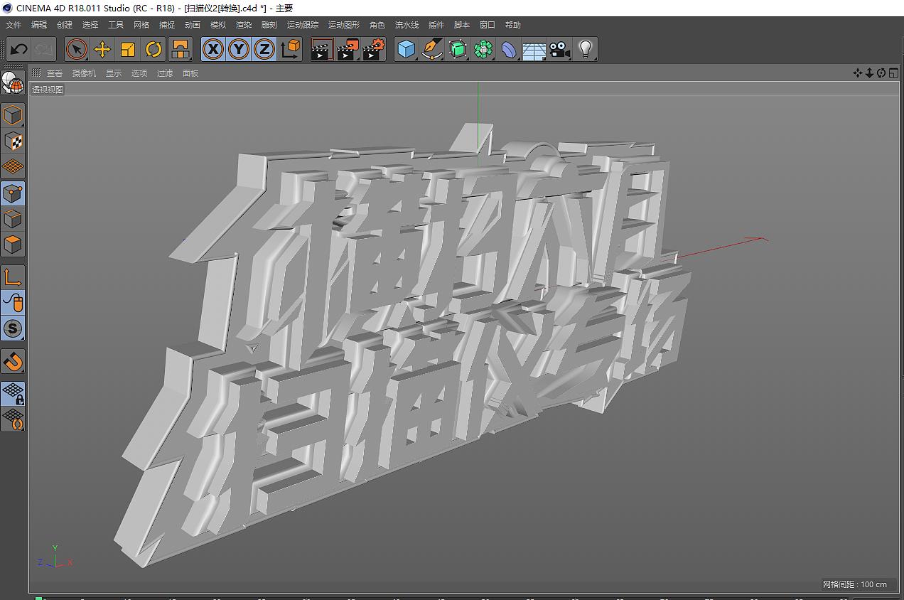904x600 pixels.
Task: Open the spline Pen tool
Action: [431, 49]
